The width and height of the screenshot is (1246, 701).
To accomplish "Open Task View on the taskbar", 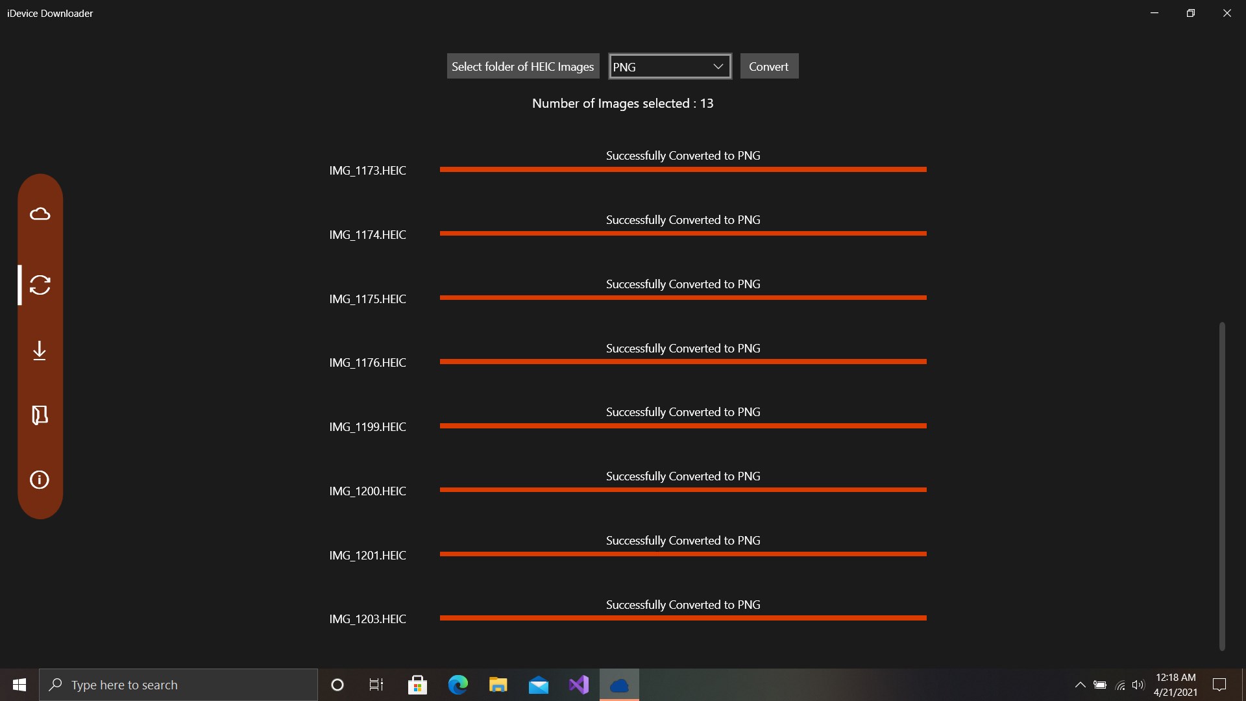I will pyautogui.click(x=376, y=685).
